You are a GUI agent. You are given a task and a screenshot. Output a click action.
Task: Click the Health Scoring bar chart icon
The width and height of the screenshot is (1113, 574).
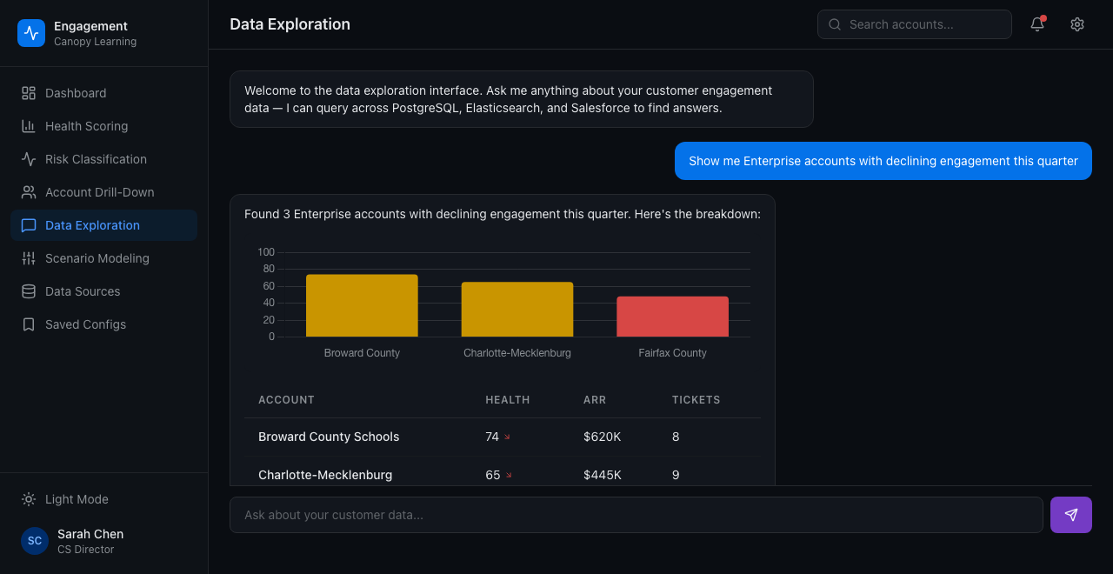tap(29, 126)
